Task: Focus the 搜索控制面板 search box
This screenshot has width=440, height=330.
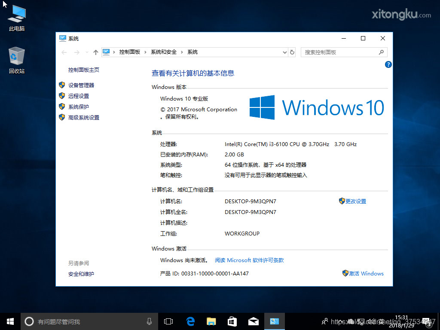Action: click(x=344, y=52)
